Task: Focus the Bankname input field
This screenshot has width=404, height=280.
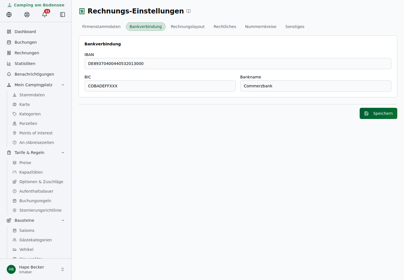Action: point(316,86)
